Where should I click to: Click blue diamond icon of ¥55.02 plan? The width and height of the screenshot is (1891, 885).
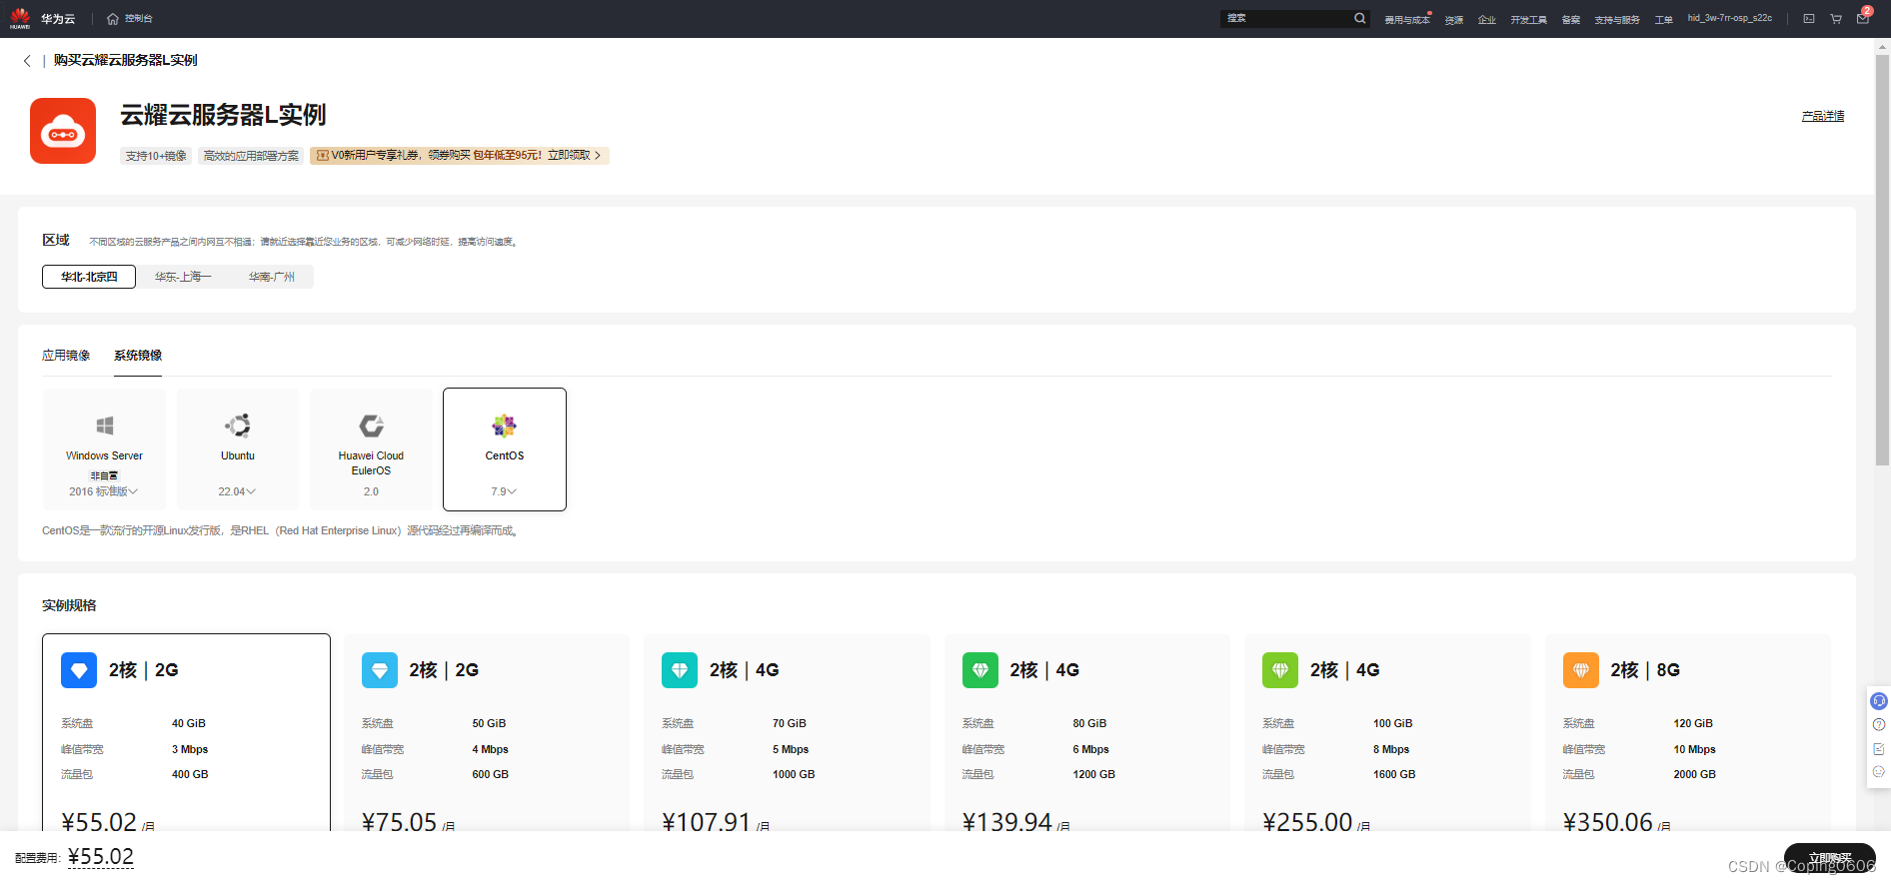tap(79, 670)
